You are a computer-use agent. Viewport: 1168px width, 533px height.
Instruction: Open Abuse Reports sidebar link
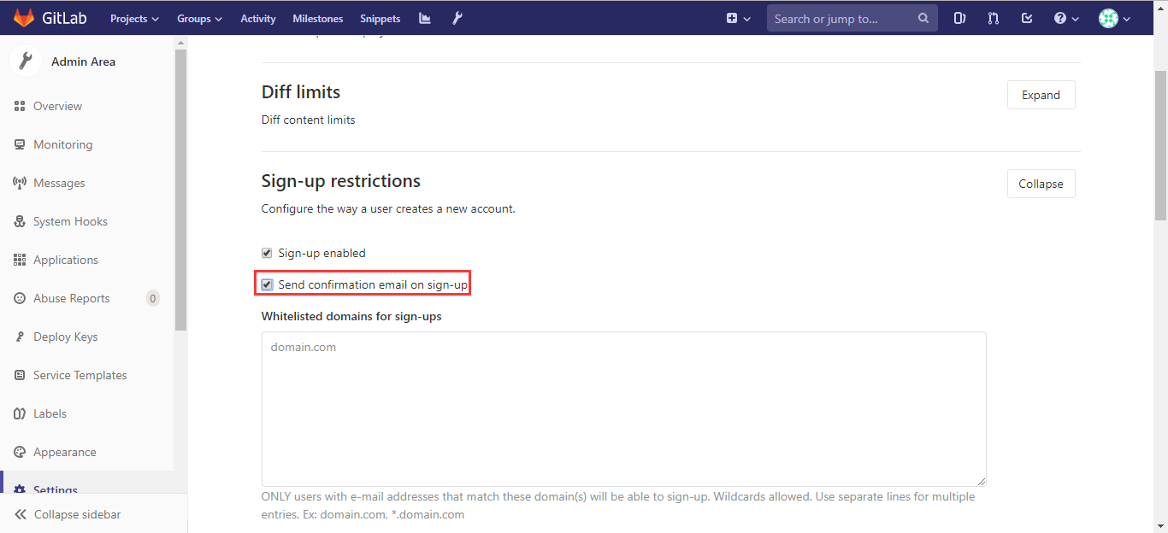pyautogui.click(x=72, y=298)
